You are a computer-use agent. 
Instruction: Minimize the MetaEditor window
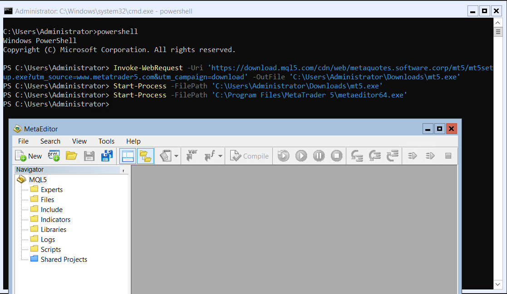pos(428,129)
